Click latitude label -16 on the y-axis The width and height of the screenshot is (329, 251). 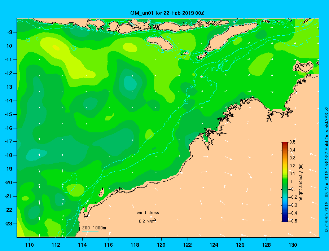pos(8,128)
